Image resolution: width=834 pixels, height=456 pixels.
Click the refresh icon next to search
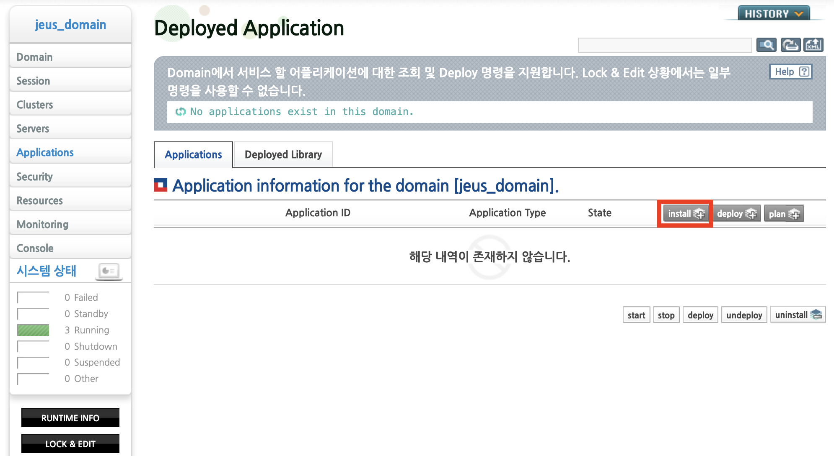tap(790, 45)
